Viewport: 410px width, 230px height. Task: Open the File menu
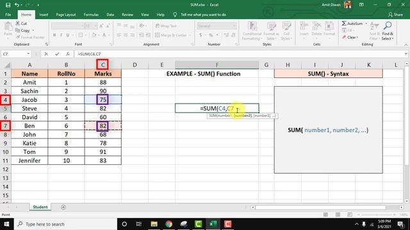pos(8,15)
